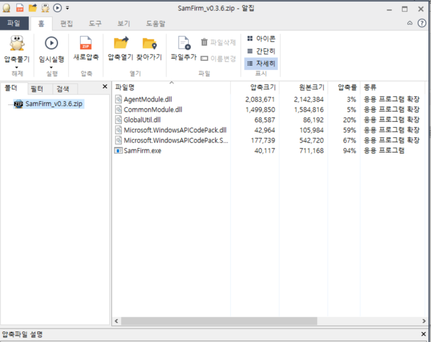Sort by the 원본크기 column header
Image resolution: width=431 pixels, height=342 pixels.
pyautogui.click(x=303, y=88)
